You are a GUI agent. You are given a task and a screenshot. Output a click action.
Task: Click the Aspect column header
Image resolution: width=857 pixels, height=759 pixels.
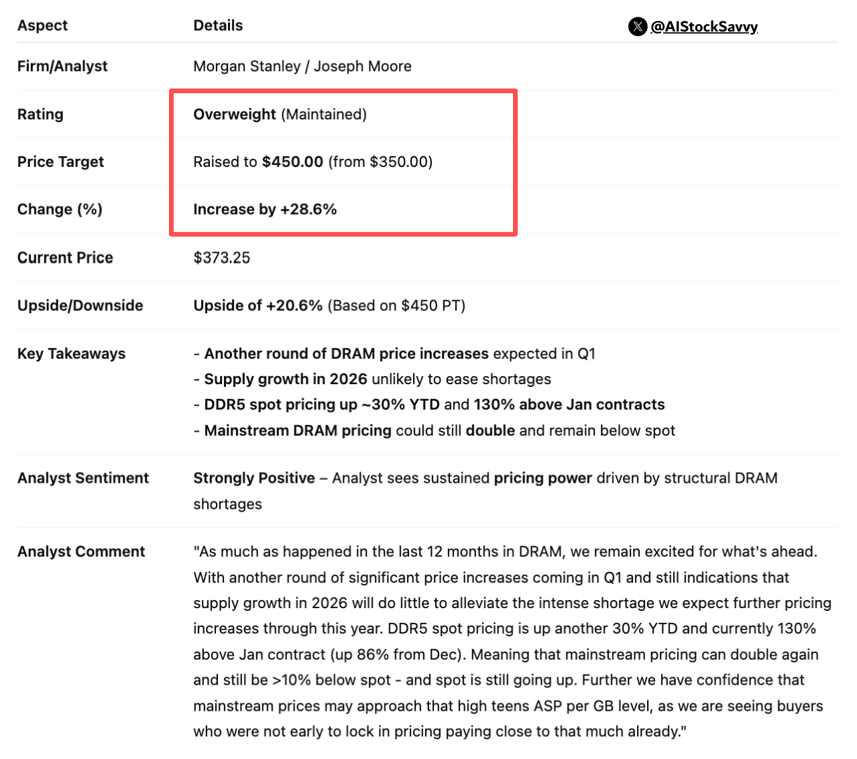pyautogui.click(x=42, y=25)
